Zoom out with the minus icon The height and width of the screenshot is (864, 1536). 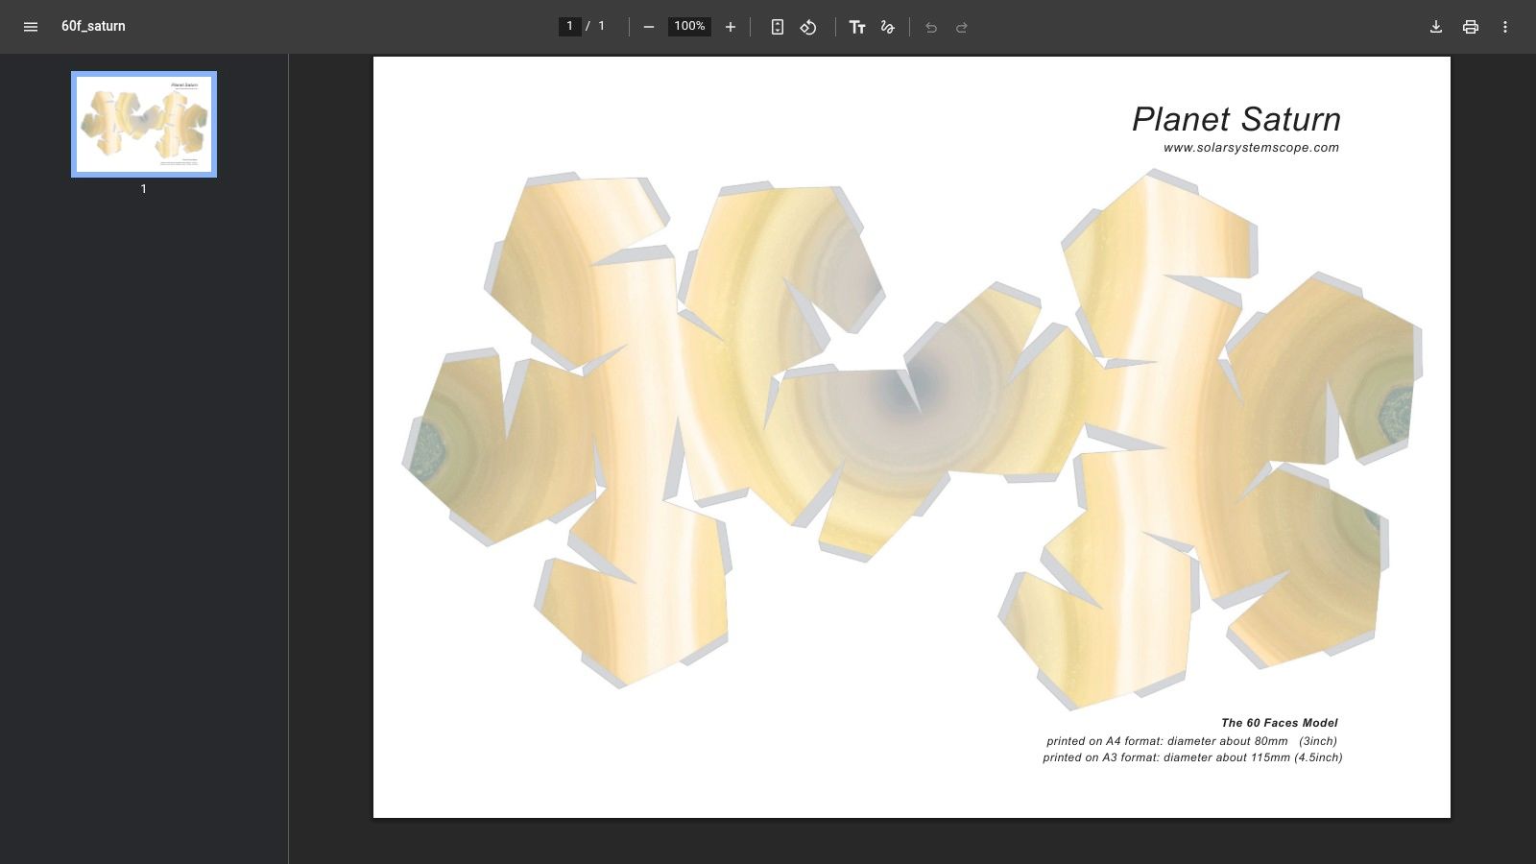pos(649,27)
